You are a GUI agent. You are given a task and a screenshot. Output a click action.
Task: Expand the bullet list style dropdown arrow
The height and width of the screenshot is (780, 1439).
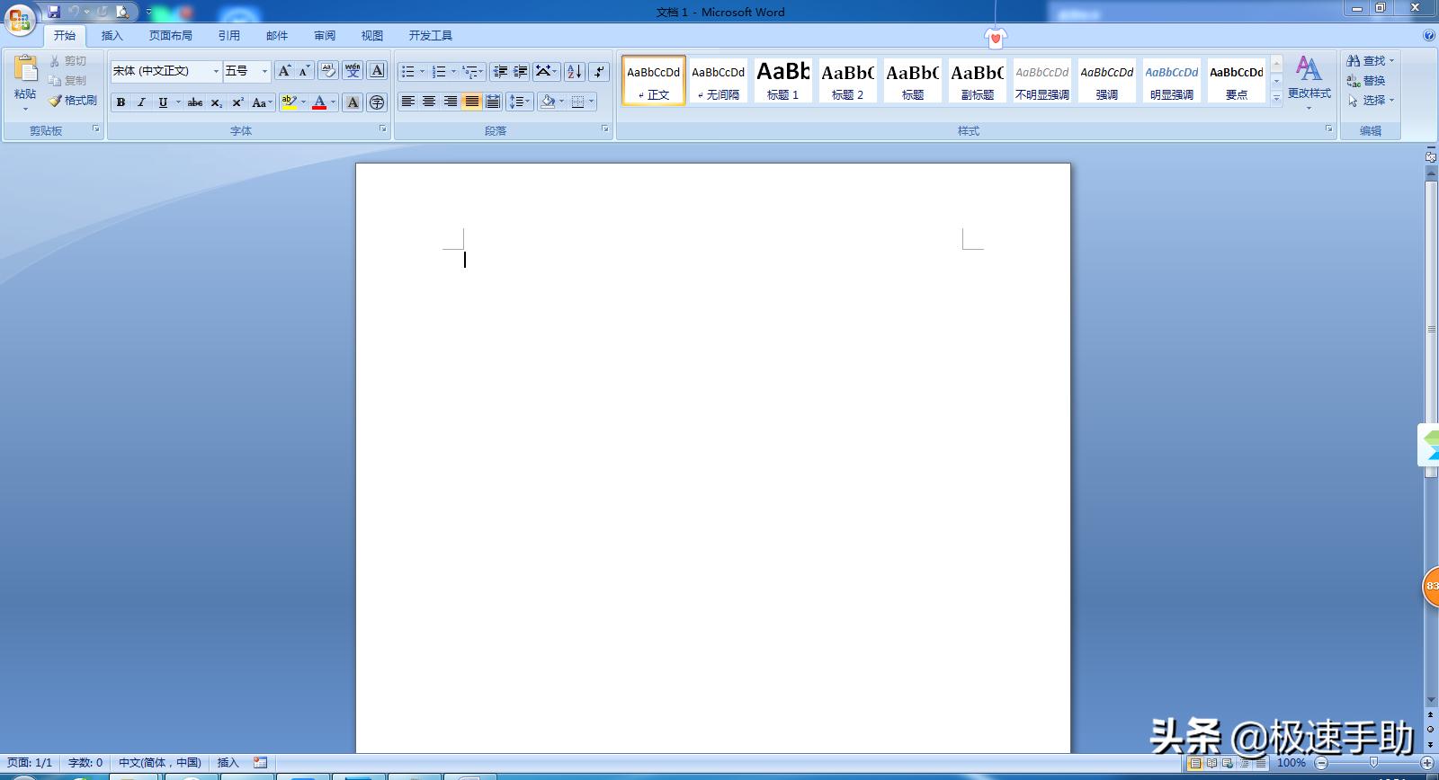(423, 71)
